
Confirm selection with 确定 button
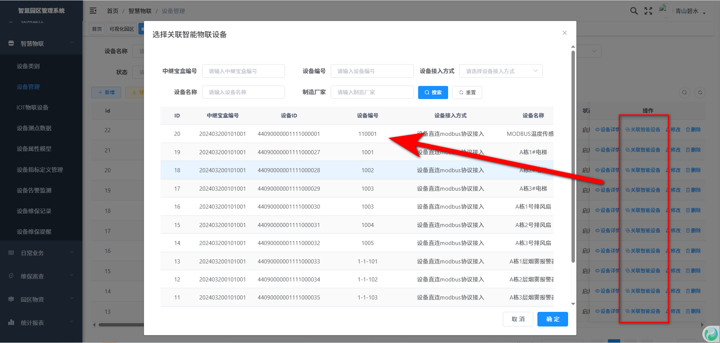(x=552, y=319)
